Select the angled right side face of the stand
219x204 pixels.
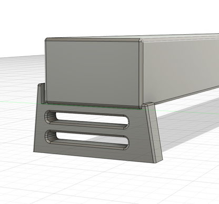click(x=155, y=133)
